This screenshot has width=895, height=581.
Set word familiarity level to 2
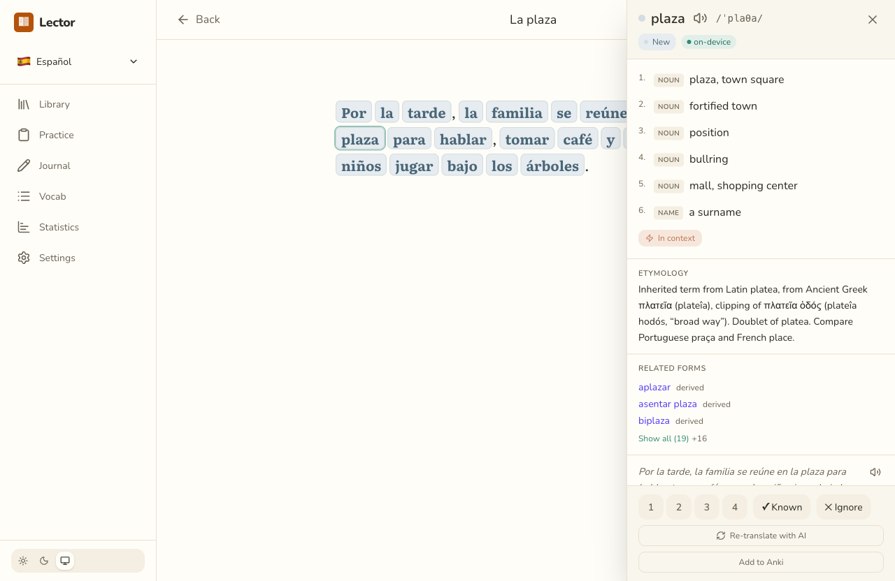679,507
